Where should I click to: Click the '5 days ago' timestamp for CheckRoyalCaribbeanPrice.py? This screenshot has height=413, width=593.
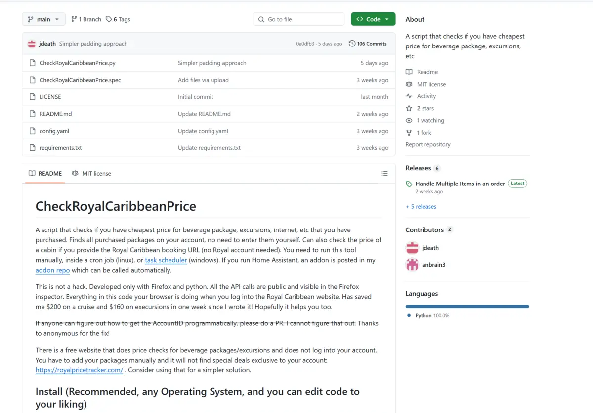point(375,63)
